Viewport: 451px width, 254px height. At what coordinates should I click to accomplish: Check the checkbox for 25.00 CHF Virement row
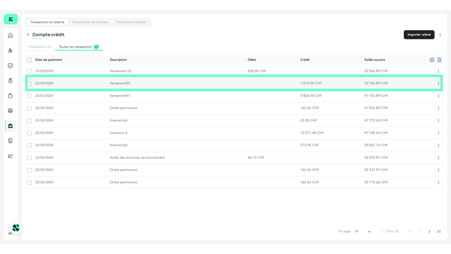point(29,121)
